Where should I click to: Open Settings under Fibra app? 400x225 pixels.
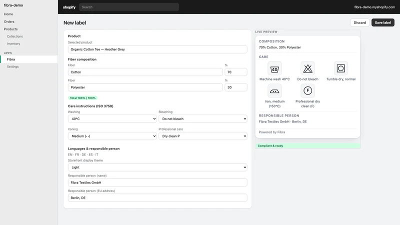pyautogui.click(x=13, y=66)
